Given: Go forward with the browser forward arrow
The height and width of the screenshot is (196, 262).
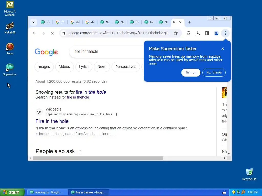Looking at the screenshot, I should (x=43, y=33).
